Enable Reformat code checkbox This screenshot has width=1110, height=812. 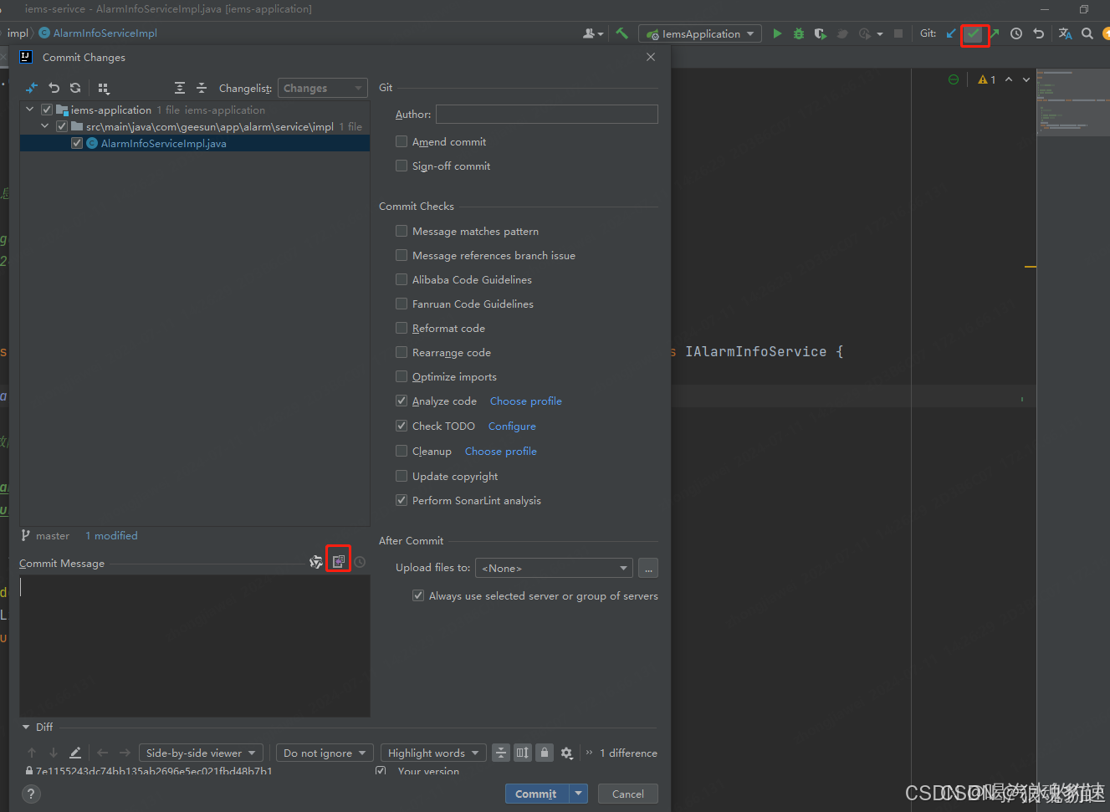click(x=402, y=328)
